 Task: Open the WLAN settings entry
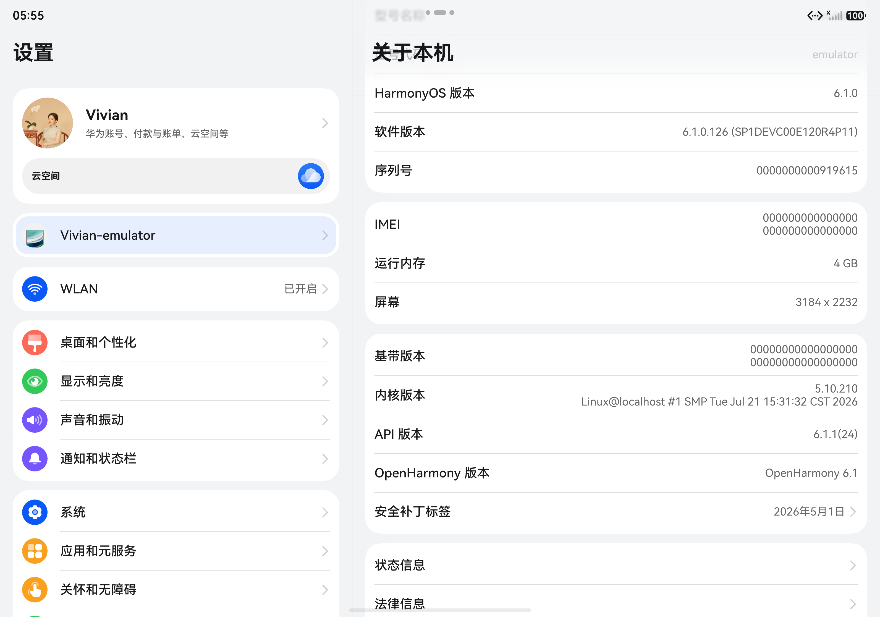coord(176,289)
